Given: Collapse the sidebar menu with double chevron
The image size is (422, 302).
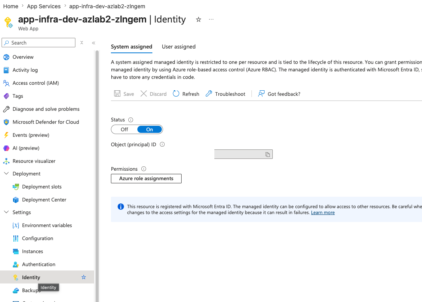Looking at the screenshot, I should [94, 43].
